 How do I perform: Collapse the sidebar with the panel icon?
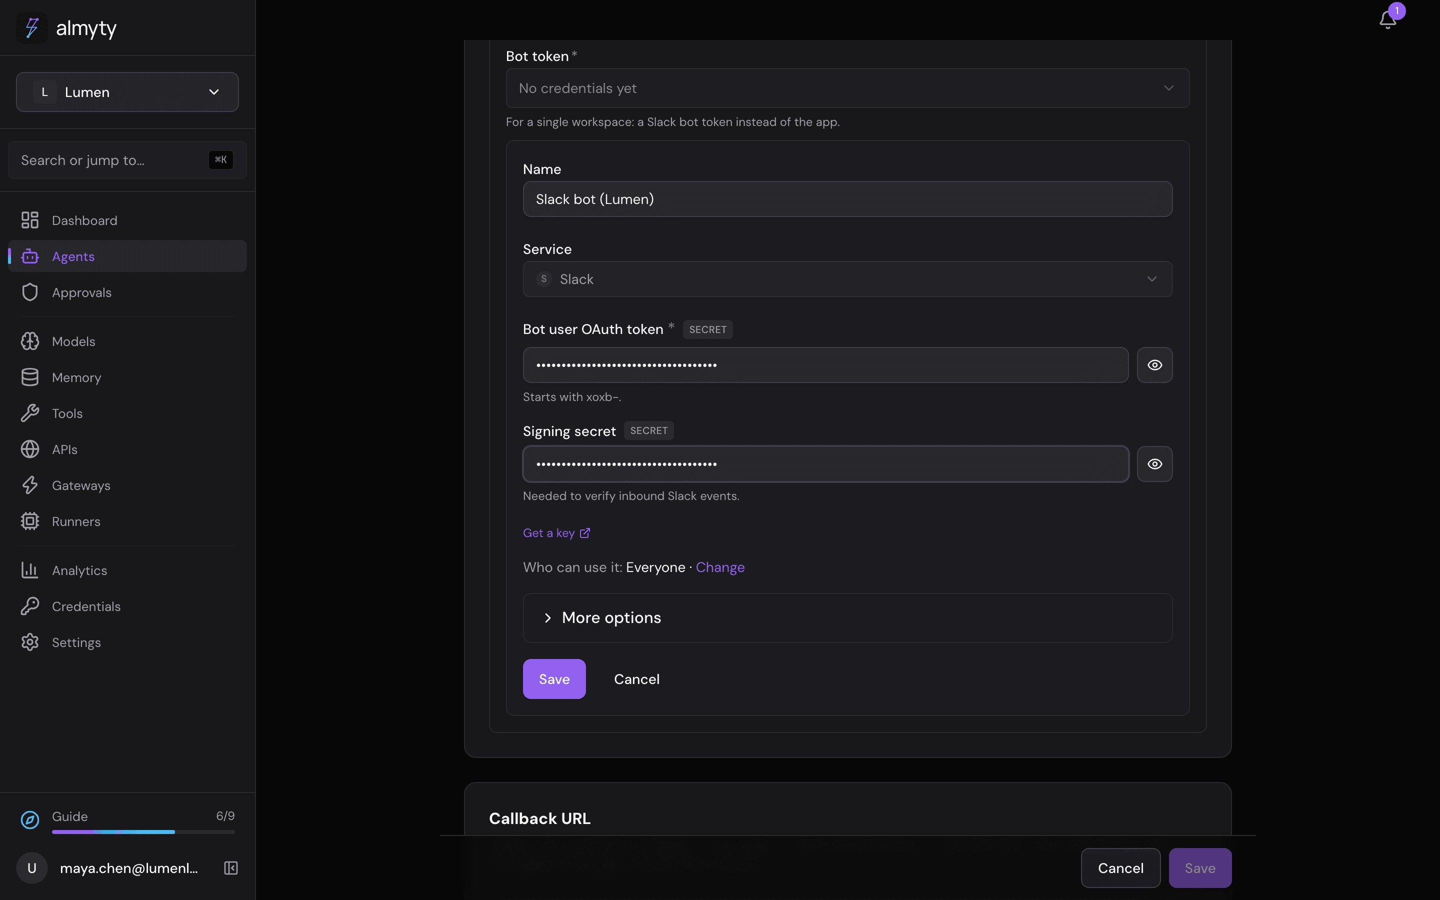(231, 868)
